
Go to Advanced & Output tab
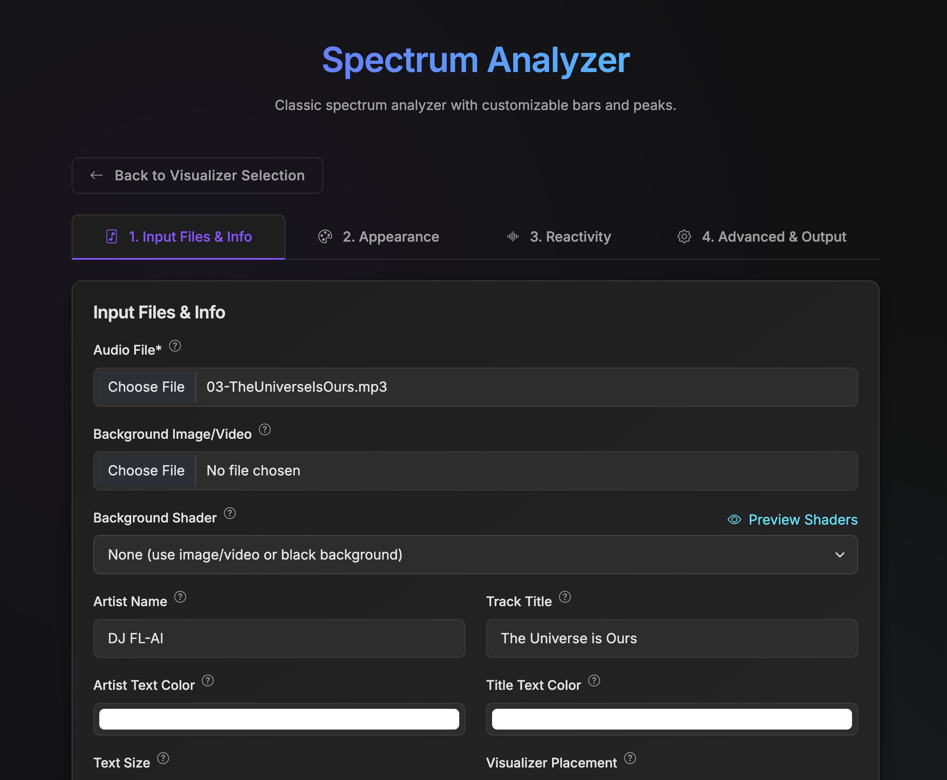762,237
